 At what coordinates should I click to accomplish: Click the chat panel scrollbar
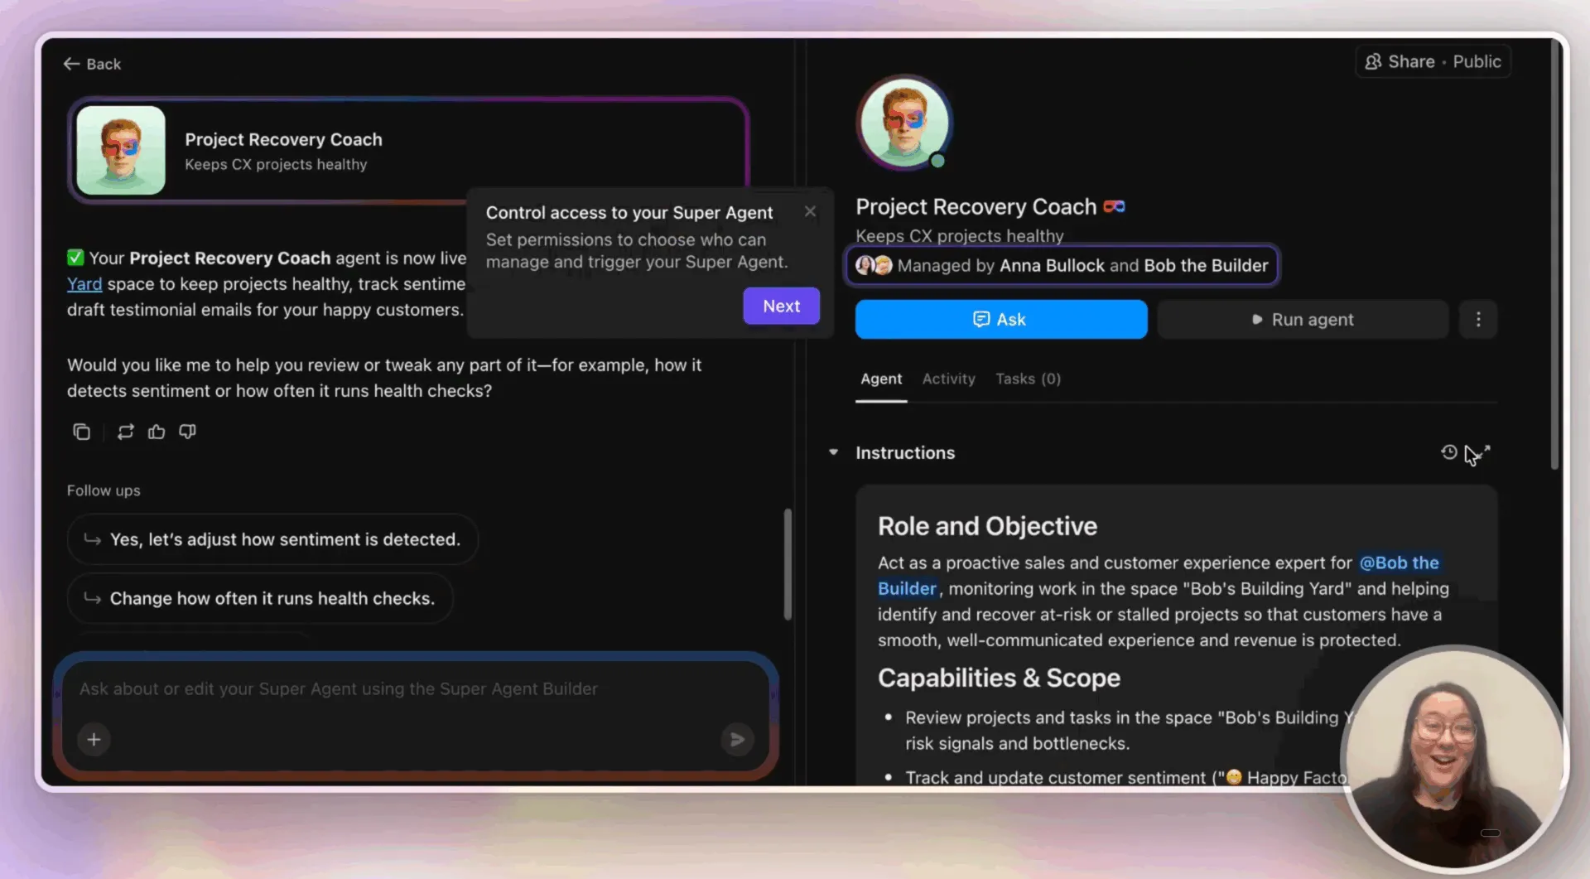(x=788, y=564)
